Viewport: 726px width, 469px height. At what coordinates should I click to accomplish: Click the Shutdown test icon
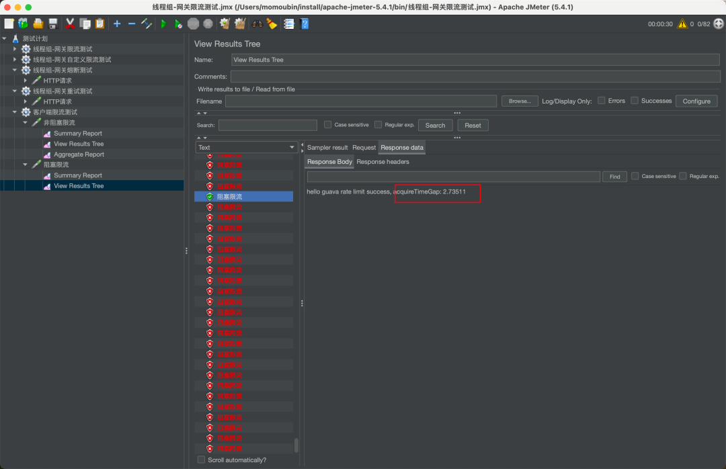[208, 24]
